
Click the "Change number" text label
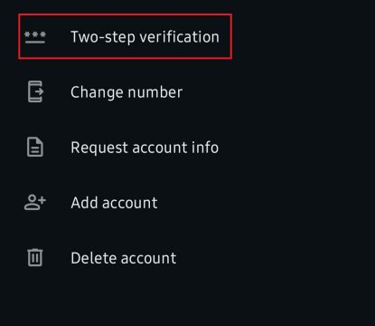(x=127, y=92)
